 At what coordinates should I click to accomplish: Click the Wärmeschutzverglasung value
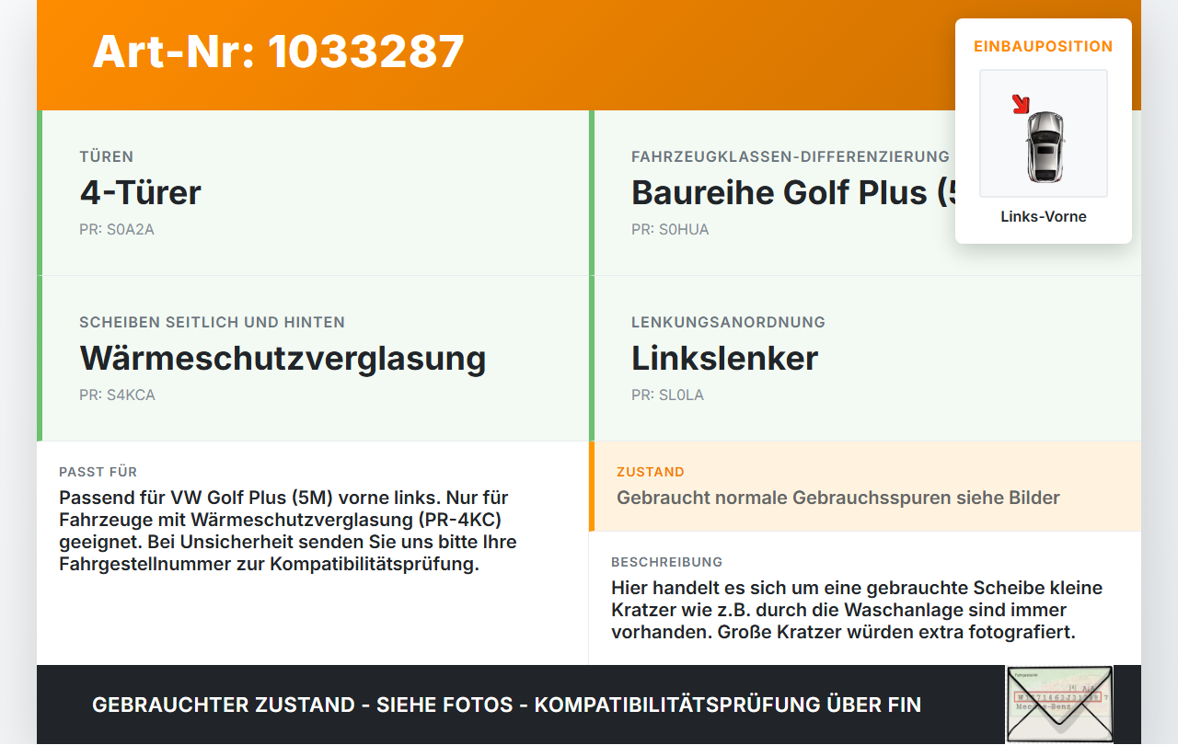tap(283, 358)
